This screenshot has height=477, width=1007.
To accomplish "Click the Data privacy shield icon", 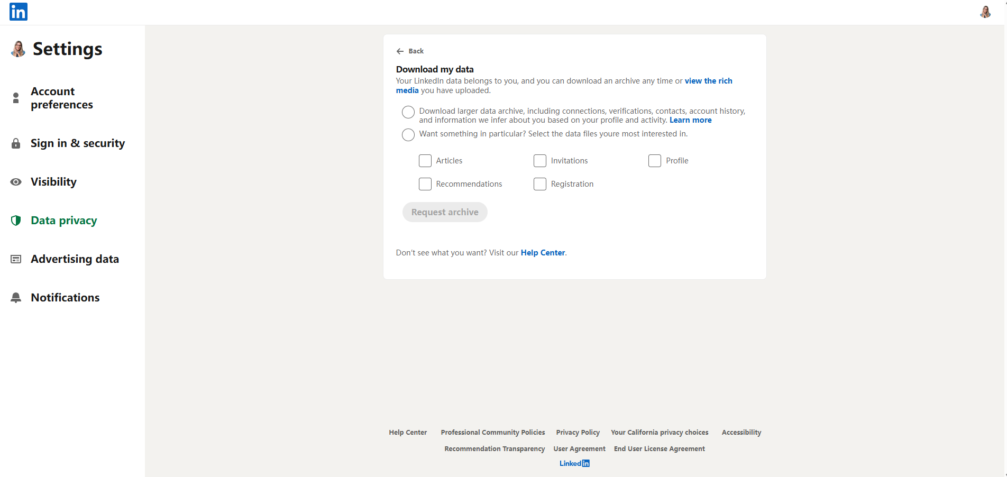I will (x=16, y=221).
